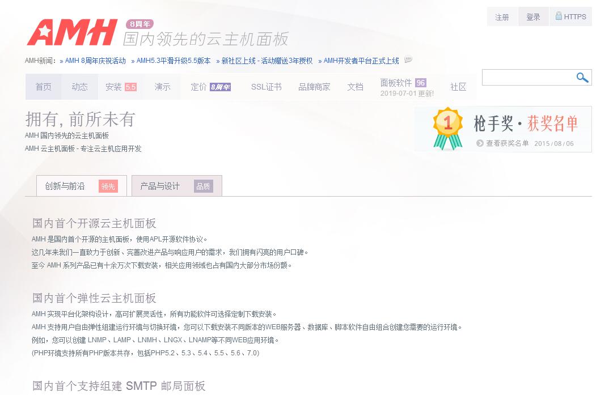
Task: Click the 8周年 badge above the slogan
Action: [x=139, y=24]
